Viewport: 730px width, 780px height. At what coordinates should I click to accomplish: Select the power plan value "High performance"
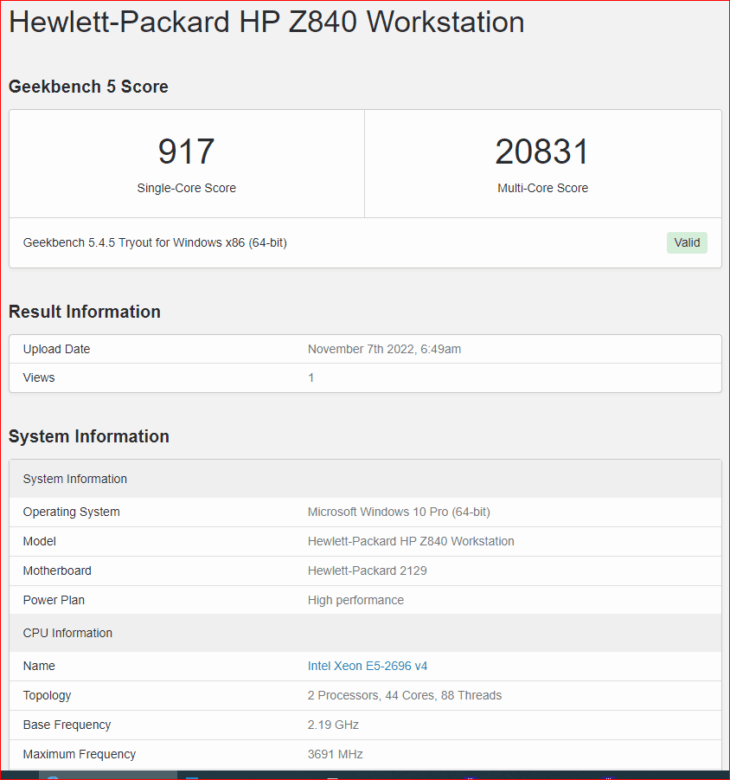point(355,600)
